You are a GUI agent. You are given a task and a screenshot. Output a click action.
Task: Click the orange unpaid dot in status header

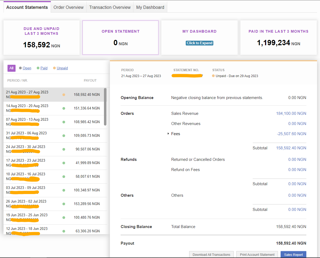213,76
